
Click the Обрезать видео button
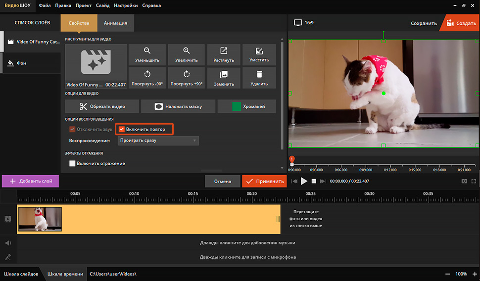coord(101,106)
